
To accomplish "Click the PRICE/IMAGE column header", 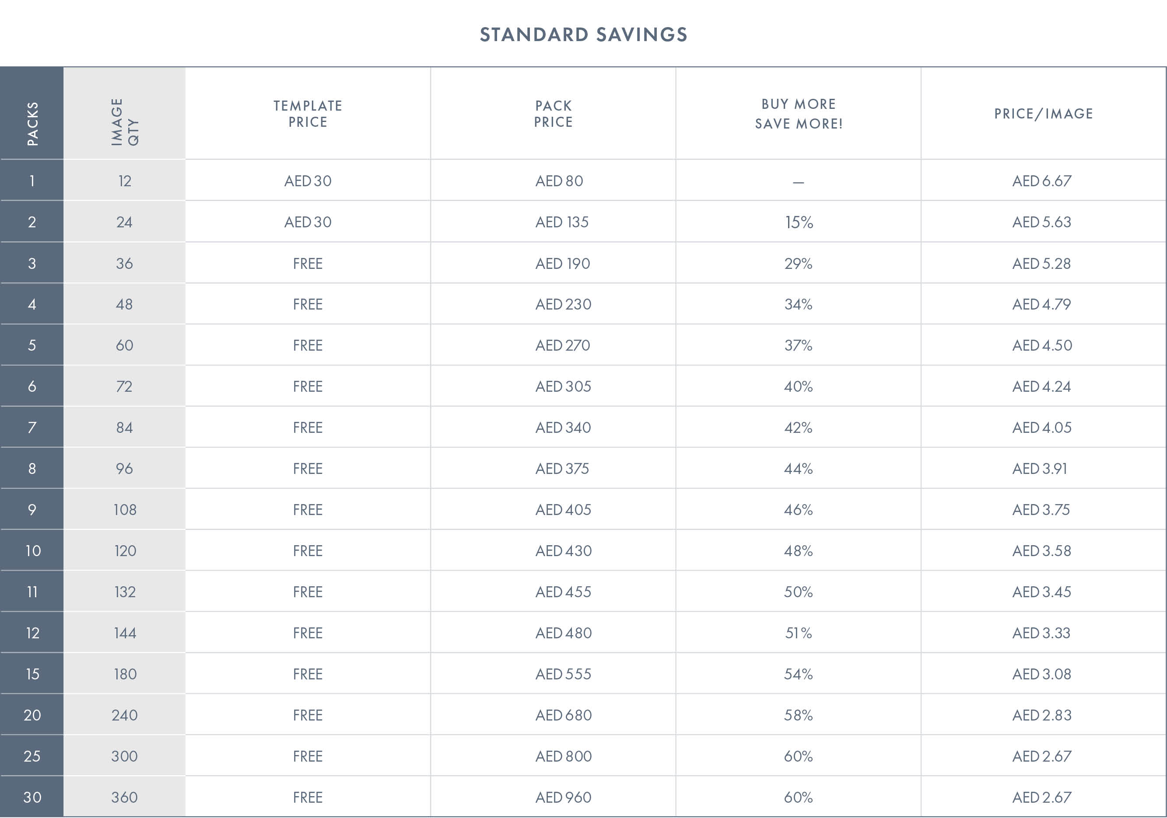I will tap(1044, 114).
